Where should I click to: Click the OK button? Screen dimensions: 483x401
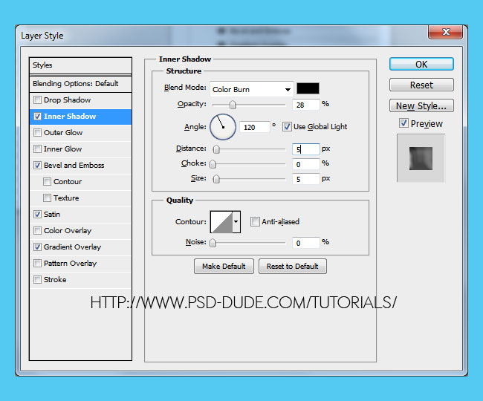[421, 64]
